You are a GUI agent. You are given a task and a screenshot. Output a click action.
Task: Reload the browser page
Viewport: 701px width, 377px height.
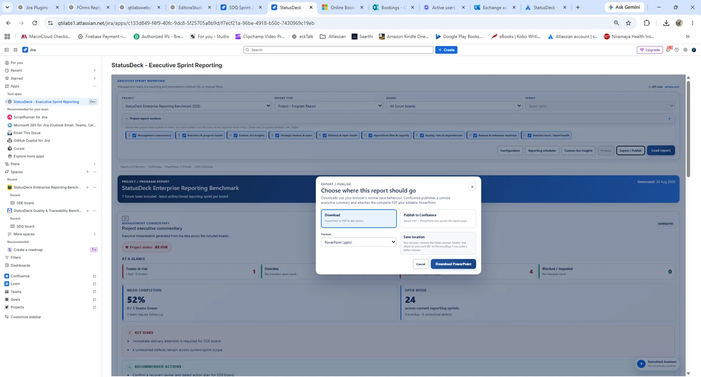[x=35, y=23]
